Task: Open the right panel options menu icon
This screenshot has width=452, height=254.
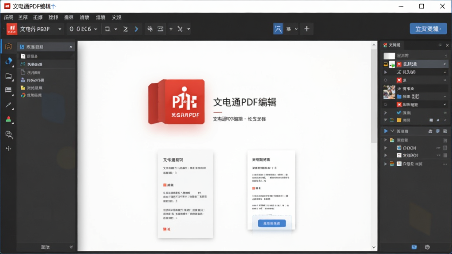Action: click(440, 45)
